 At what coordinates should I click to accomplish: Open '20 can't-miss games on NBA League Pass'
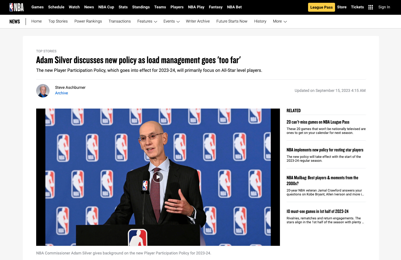318,122
